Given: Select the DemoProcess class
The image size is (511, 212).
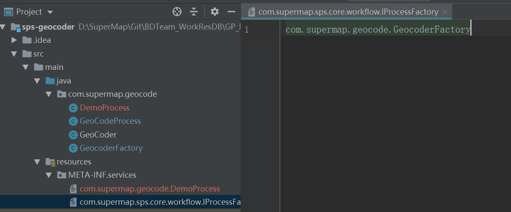Looking at the screenshot, I should tap(105, 108).
